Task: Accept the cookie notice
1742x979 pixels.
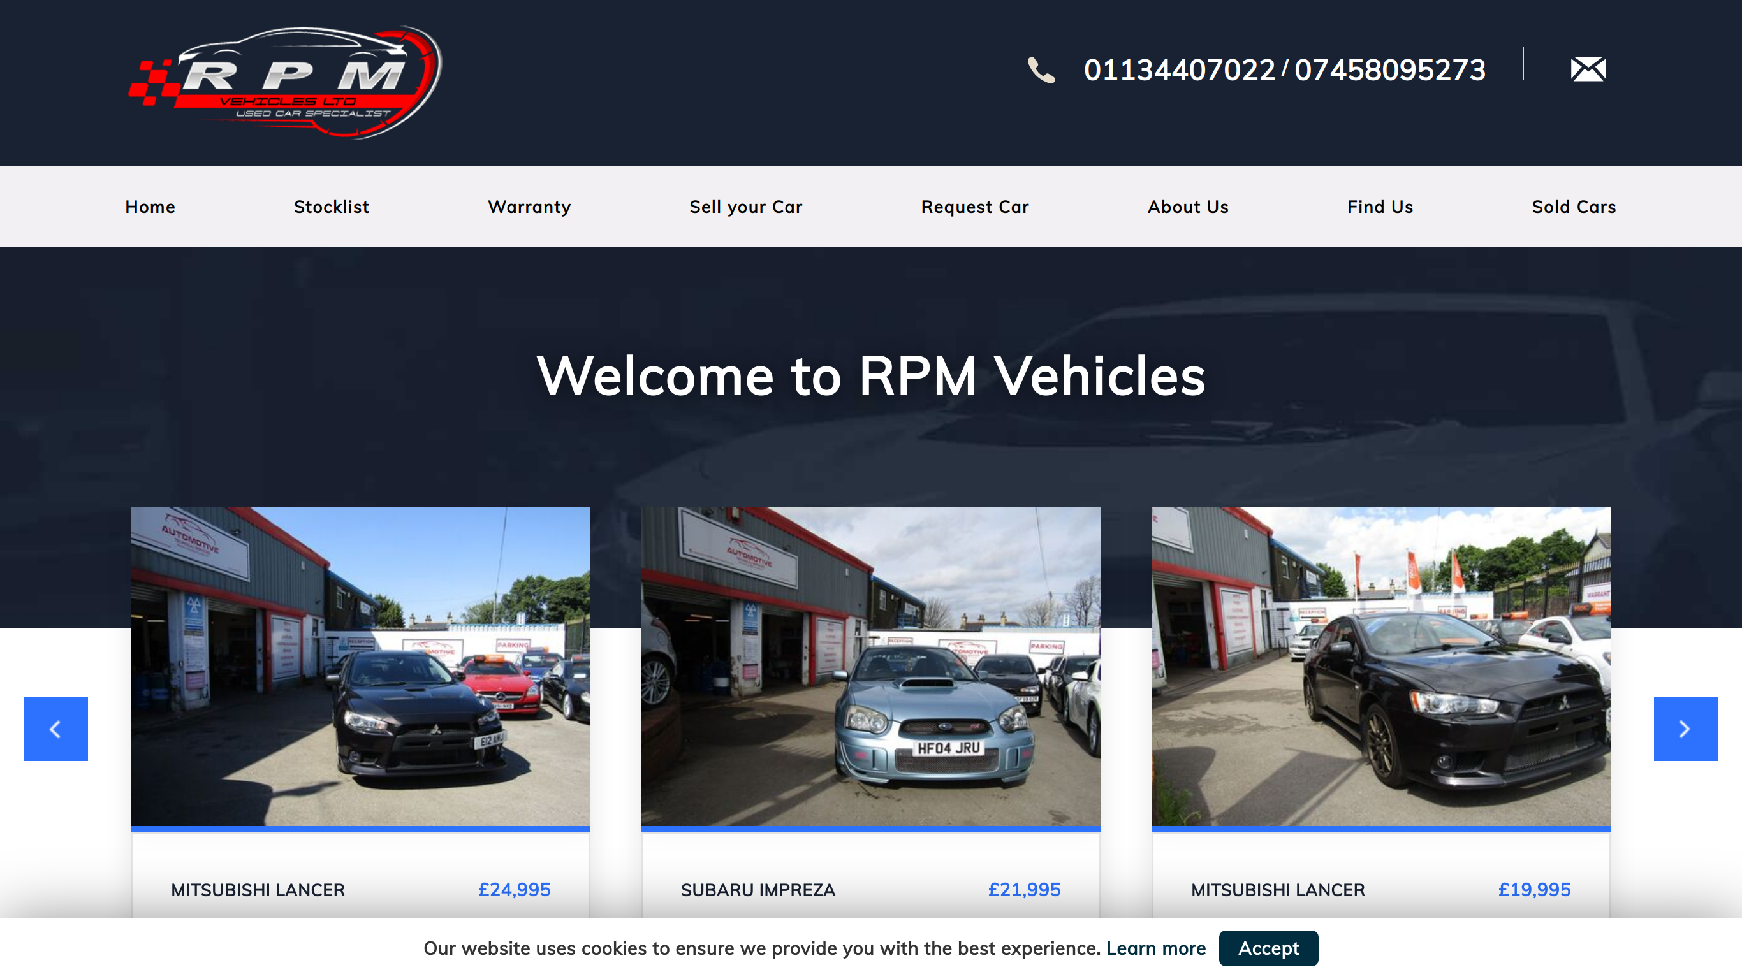Action: click(x=1268, y=948)
